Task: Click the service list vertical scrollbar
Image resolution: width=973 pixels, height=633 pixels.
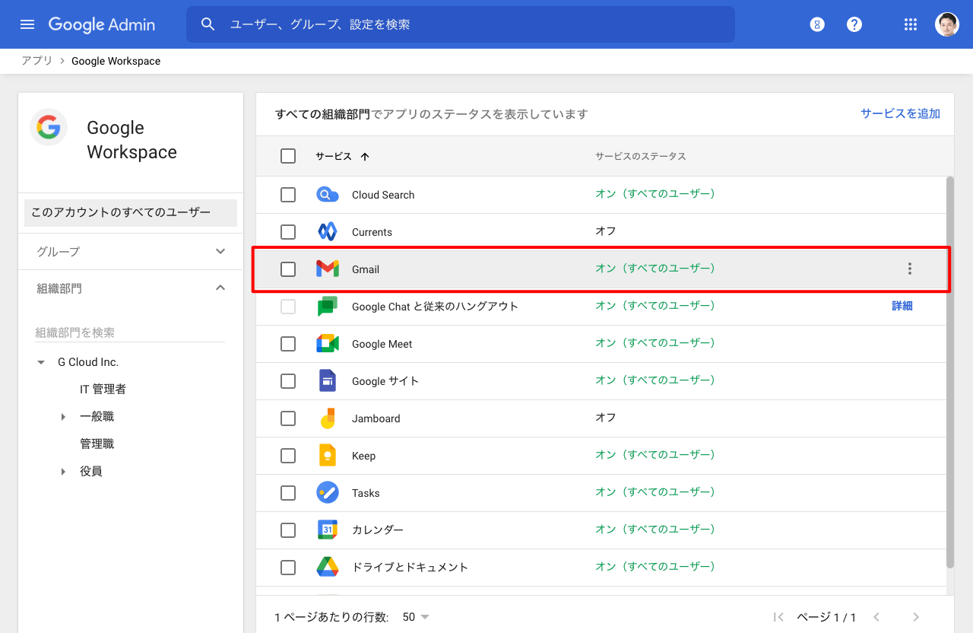Action: point(950,373)
